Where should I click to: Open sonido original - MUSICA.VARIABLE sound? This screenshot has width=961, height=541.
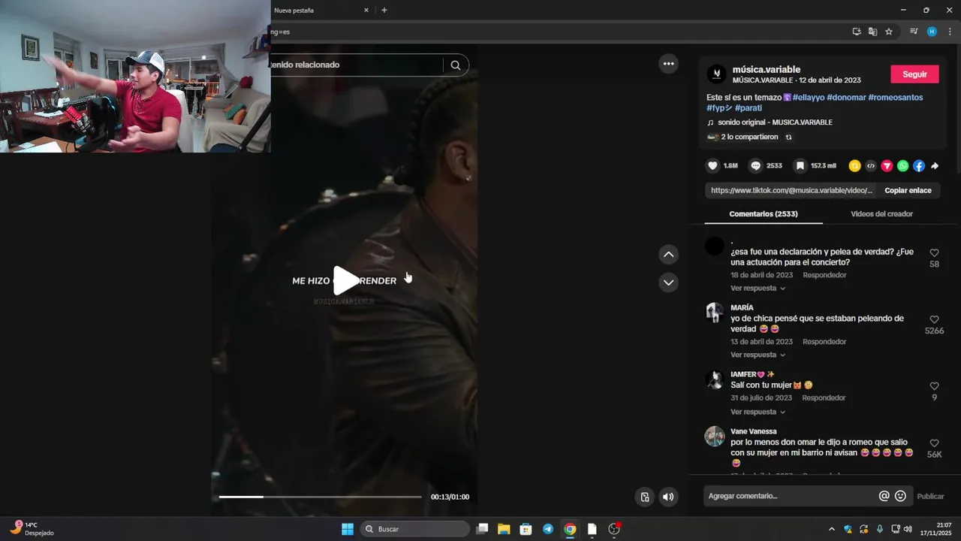click(775, 122)
